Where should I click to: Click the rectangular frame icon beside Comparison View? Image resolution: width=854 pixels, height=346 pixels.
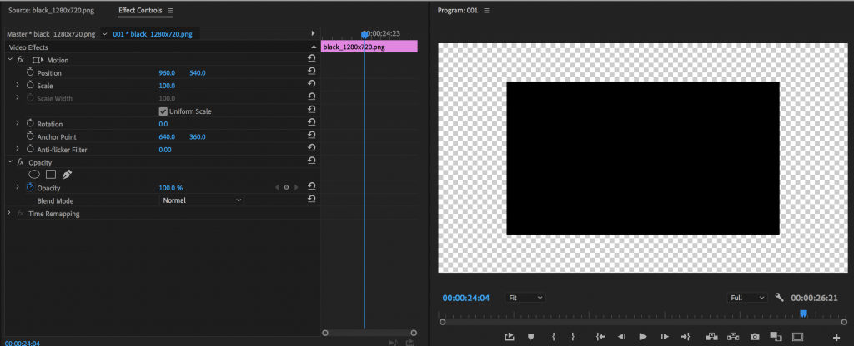798,337
